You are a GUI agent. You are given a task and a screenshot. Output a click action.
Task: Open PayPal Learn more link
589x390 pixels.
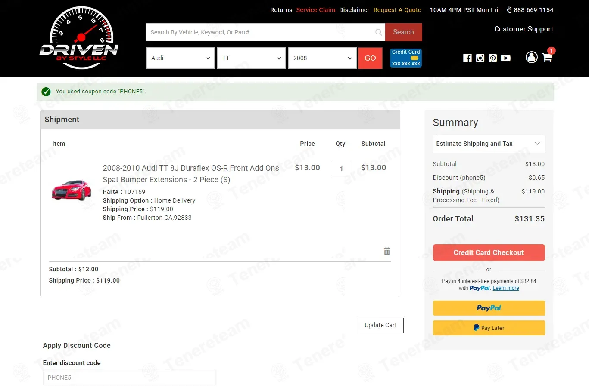506,288
